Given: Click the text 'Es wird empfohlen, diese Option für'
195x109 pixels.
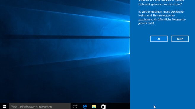Looking at the screenshot, I should (161, 12).
